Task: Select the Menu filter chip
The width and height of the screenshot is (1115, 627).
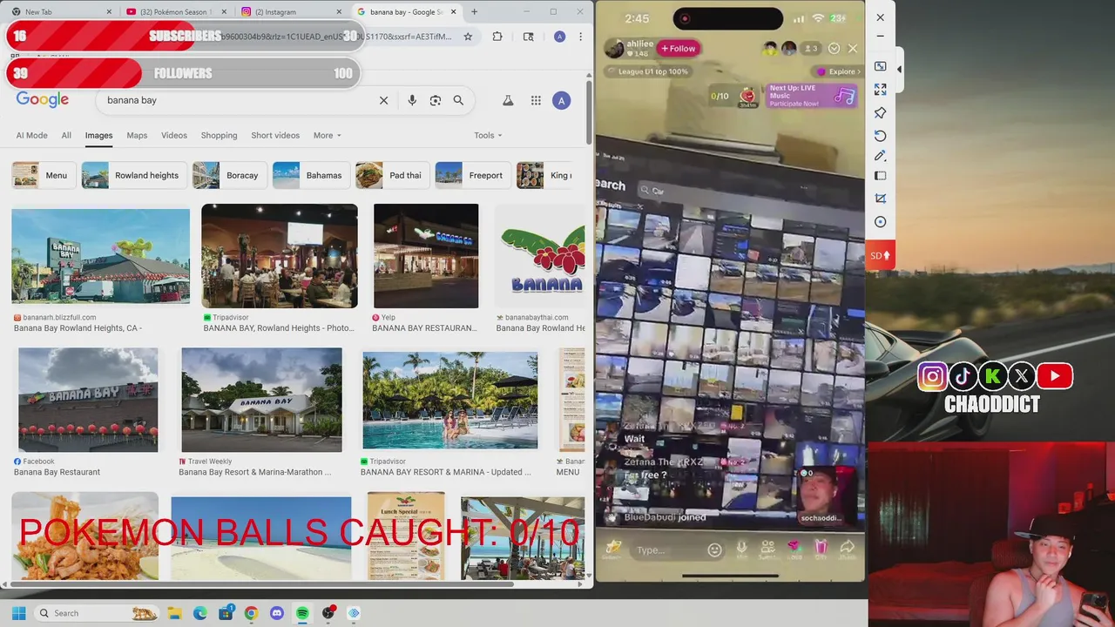Action: (43, 175)
